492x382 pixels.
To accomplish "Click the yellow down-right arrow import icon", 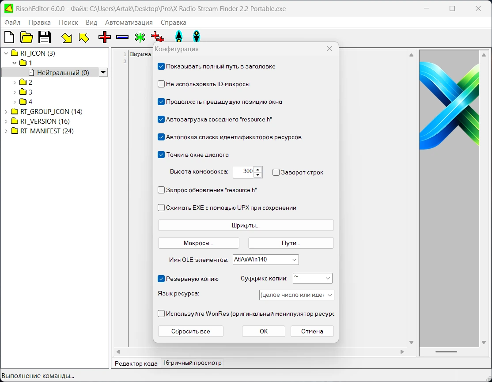I will tap(67, 38).
